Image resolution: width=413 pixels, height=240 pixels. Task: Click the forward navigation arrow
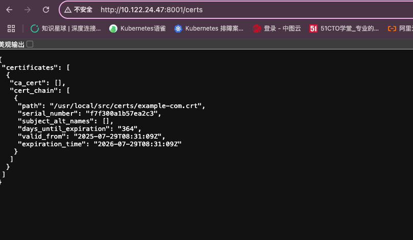pos(28,10)
